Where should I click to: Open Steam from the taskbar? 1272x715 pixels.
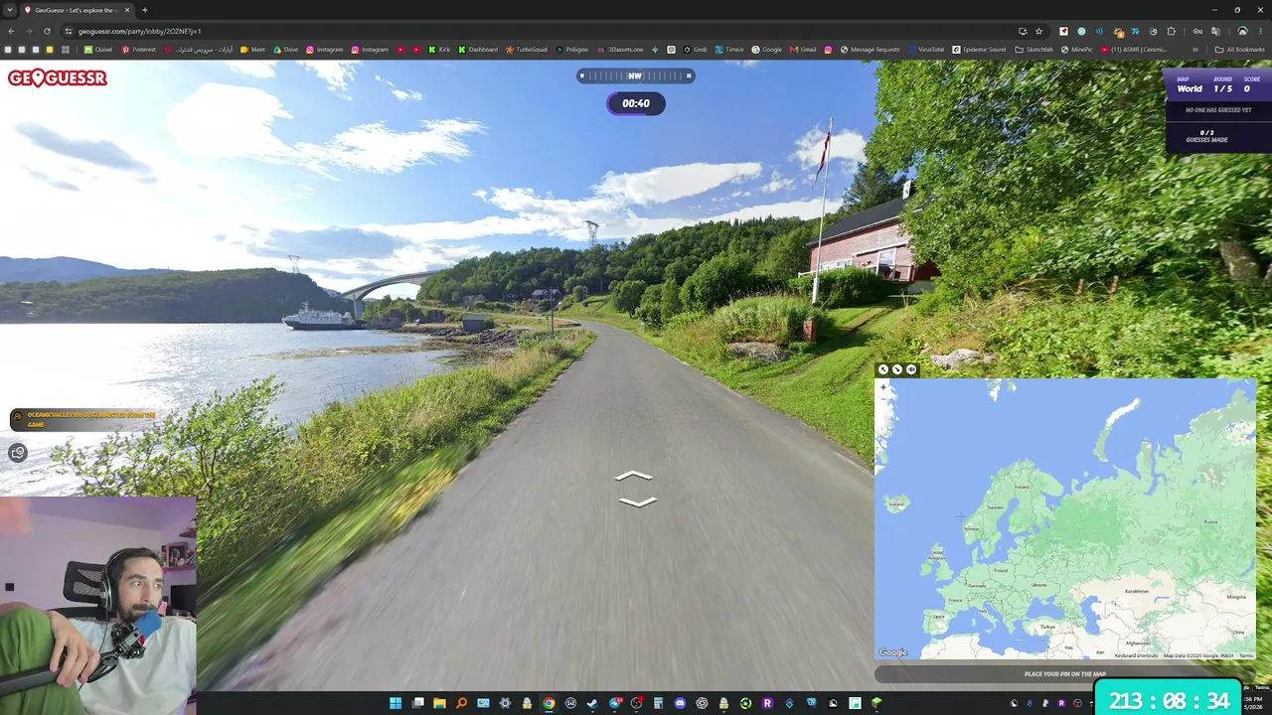click(x=592, y=703)
